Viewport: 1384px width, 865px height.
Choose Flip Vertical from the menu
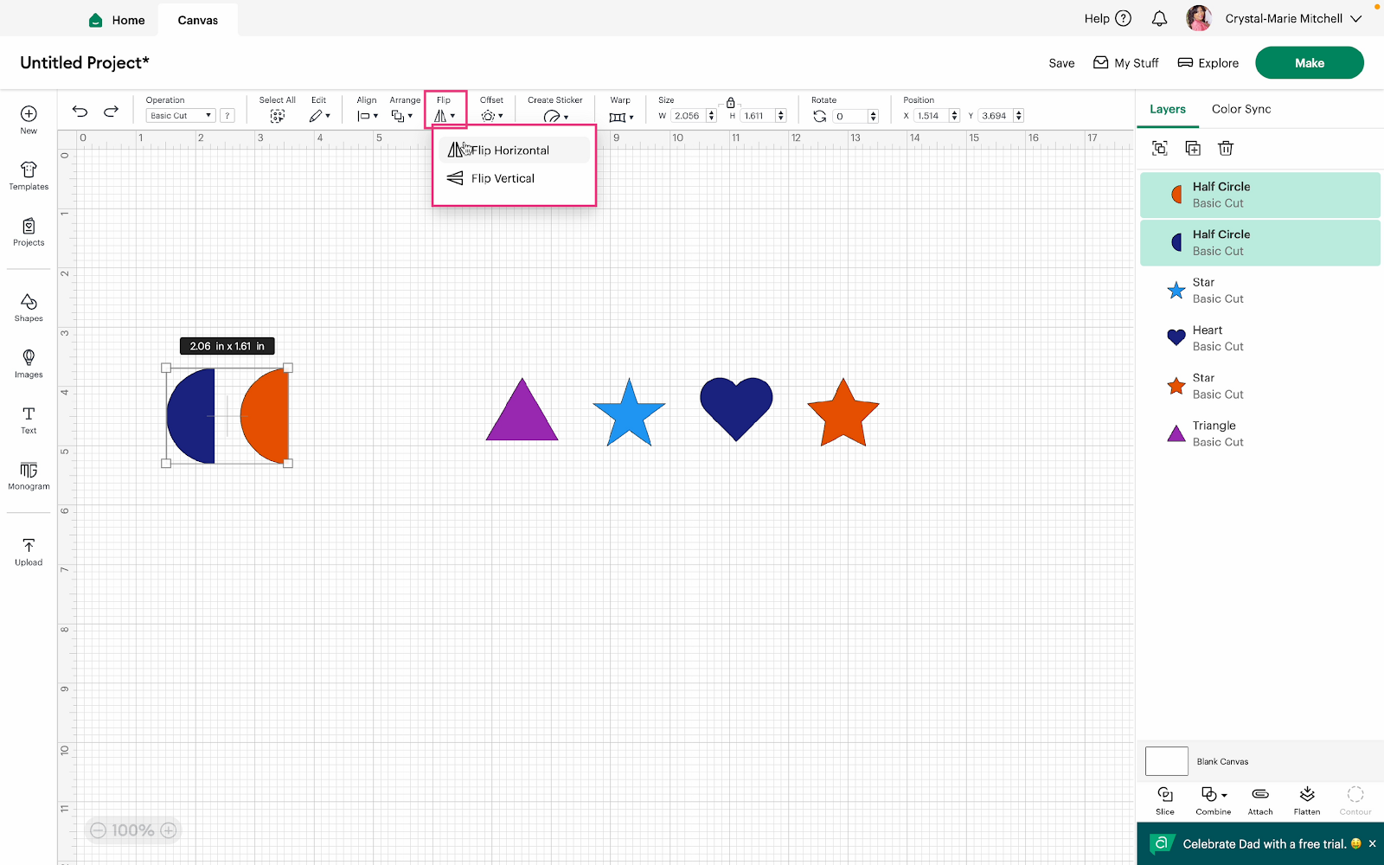tap(502, 178)
